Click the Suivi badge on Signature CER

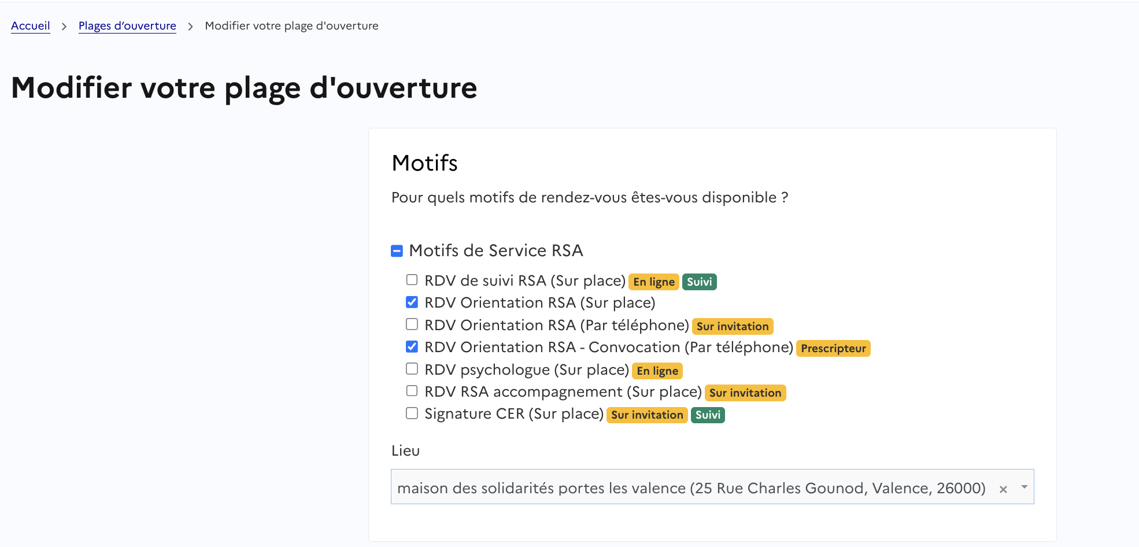point(708,415)
